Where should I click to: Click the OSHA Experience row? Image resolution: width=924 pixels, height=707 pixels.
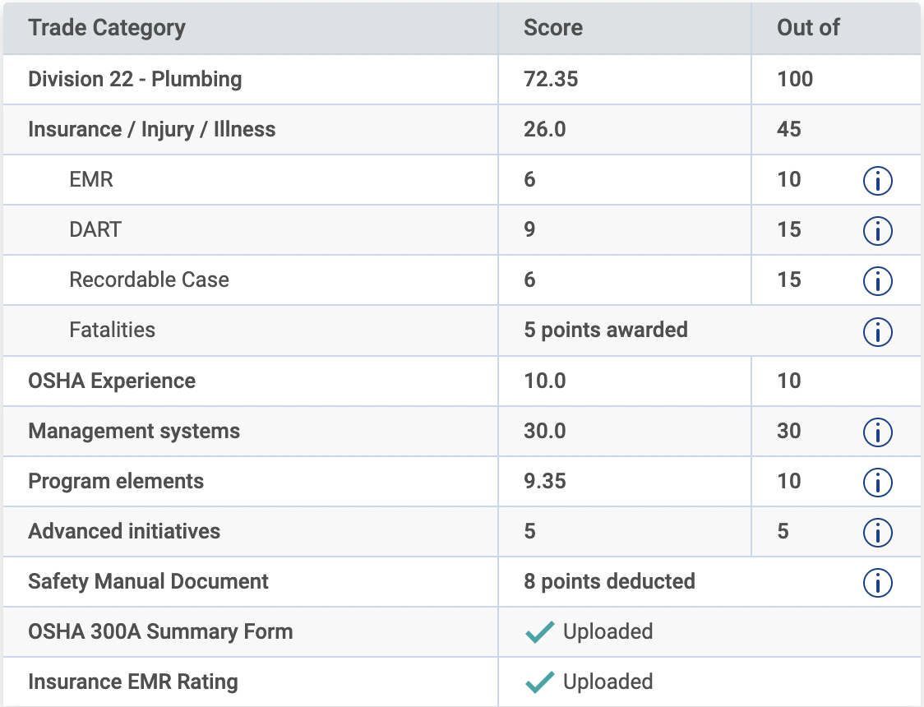coord(112,381)
